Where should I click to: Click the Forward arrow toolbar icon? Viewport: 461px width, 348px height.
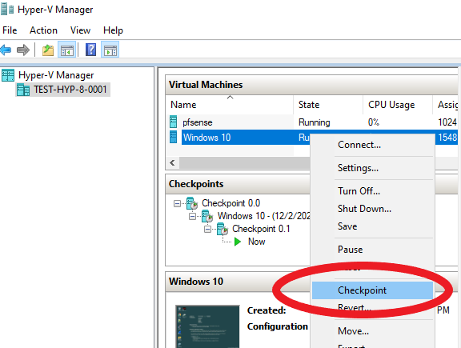[23, 50]
